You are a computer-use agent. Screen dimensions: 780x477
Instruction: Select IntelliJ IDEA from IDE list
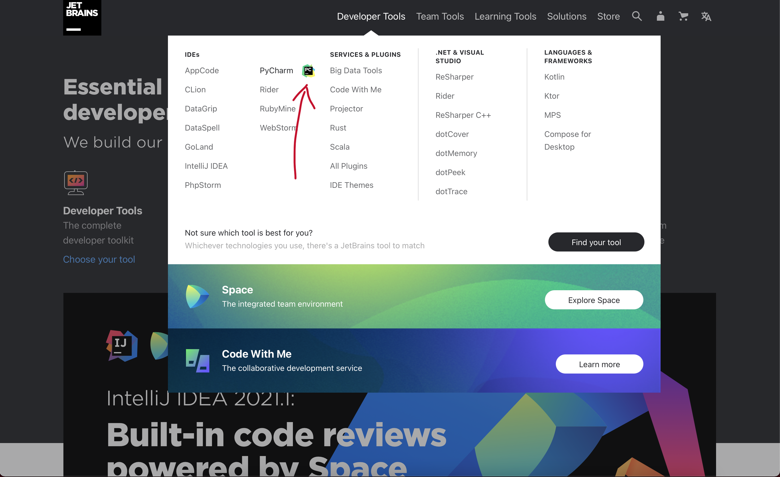(206, 166)
